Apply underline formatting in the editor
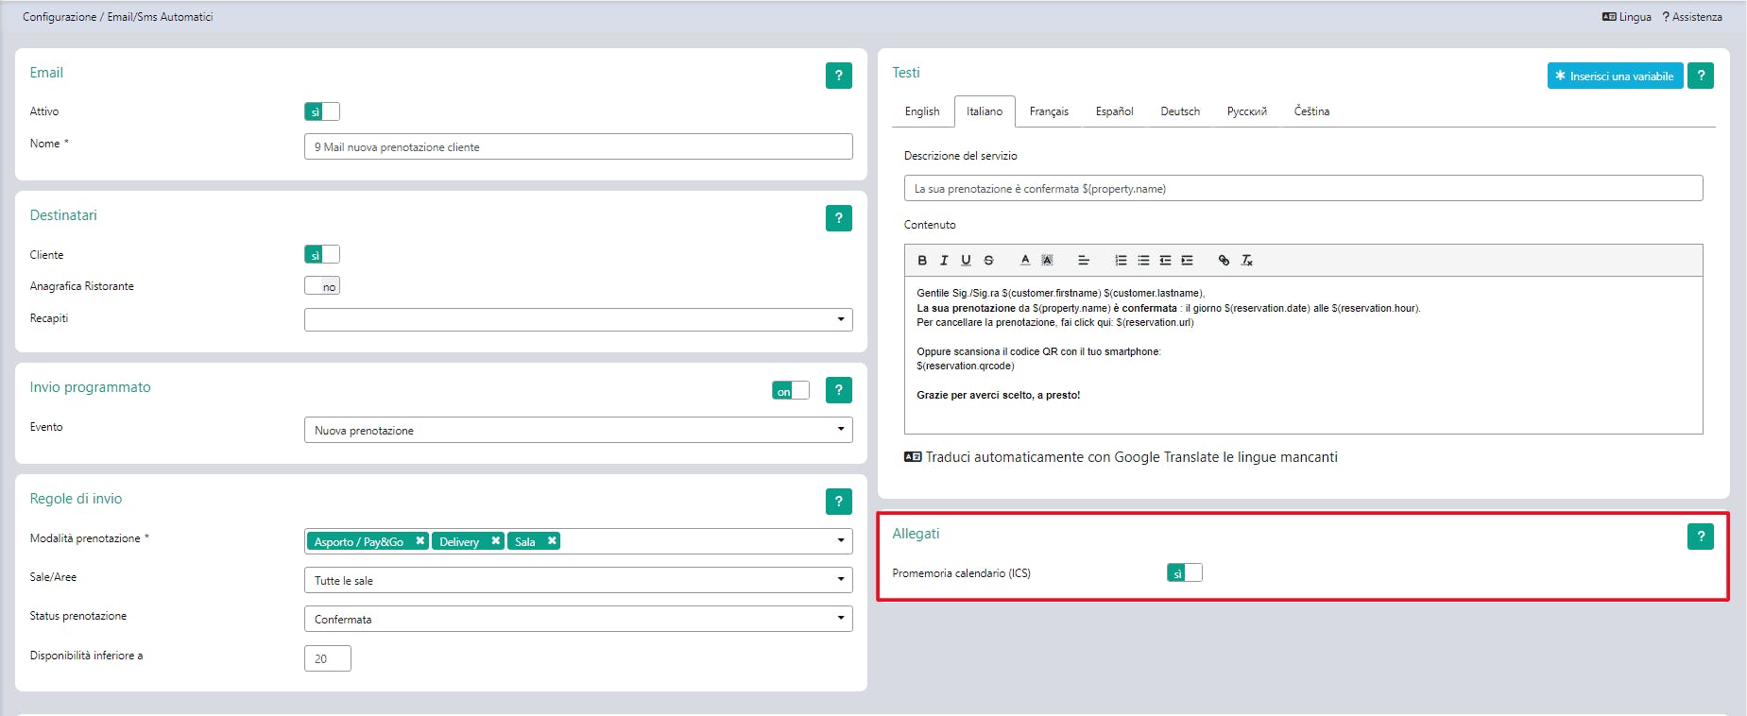1747x716 pixels. [x=966, y=261]
